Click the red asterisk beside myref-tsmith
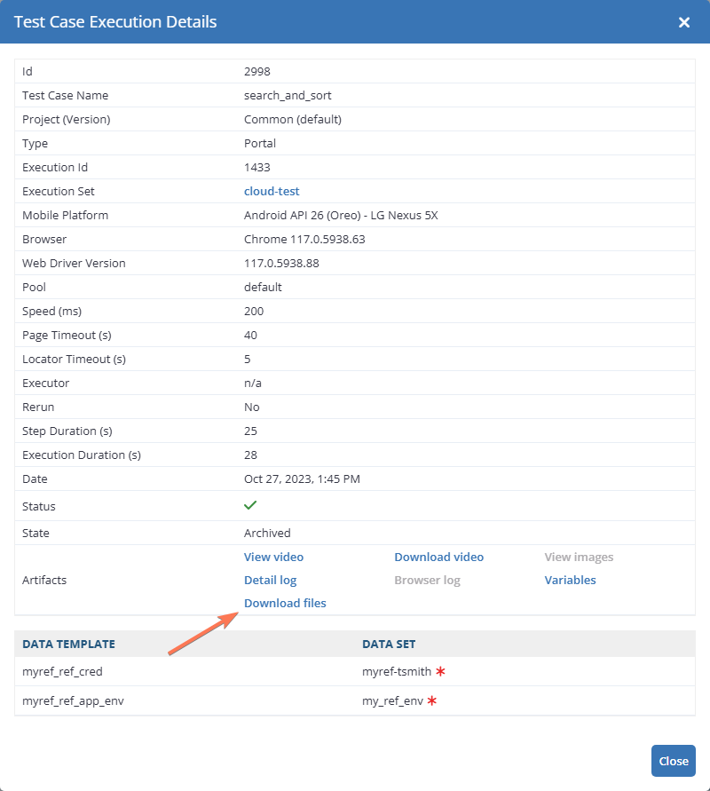The image size is (710, 791). pos(440,672)
